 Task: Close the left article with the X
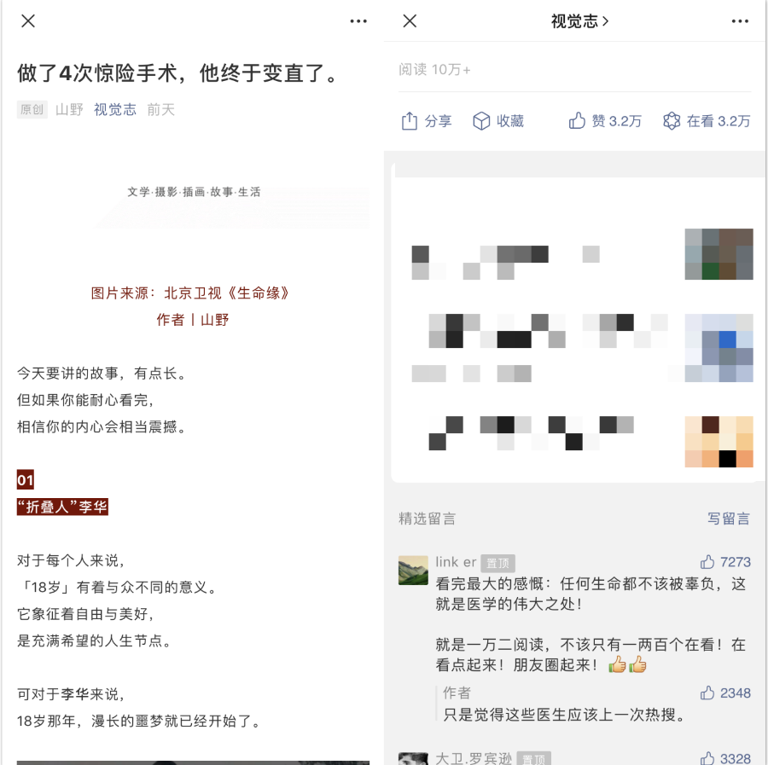click(x=28, y=21)
